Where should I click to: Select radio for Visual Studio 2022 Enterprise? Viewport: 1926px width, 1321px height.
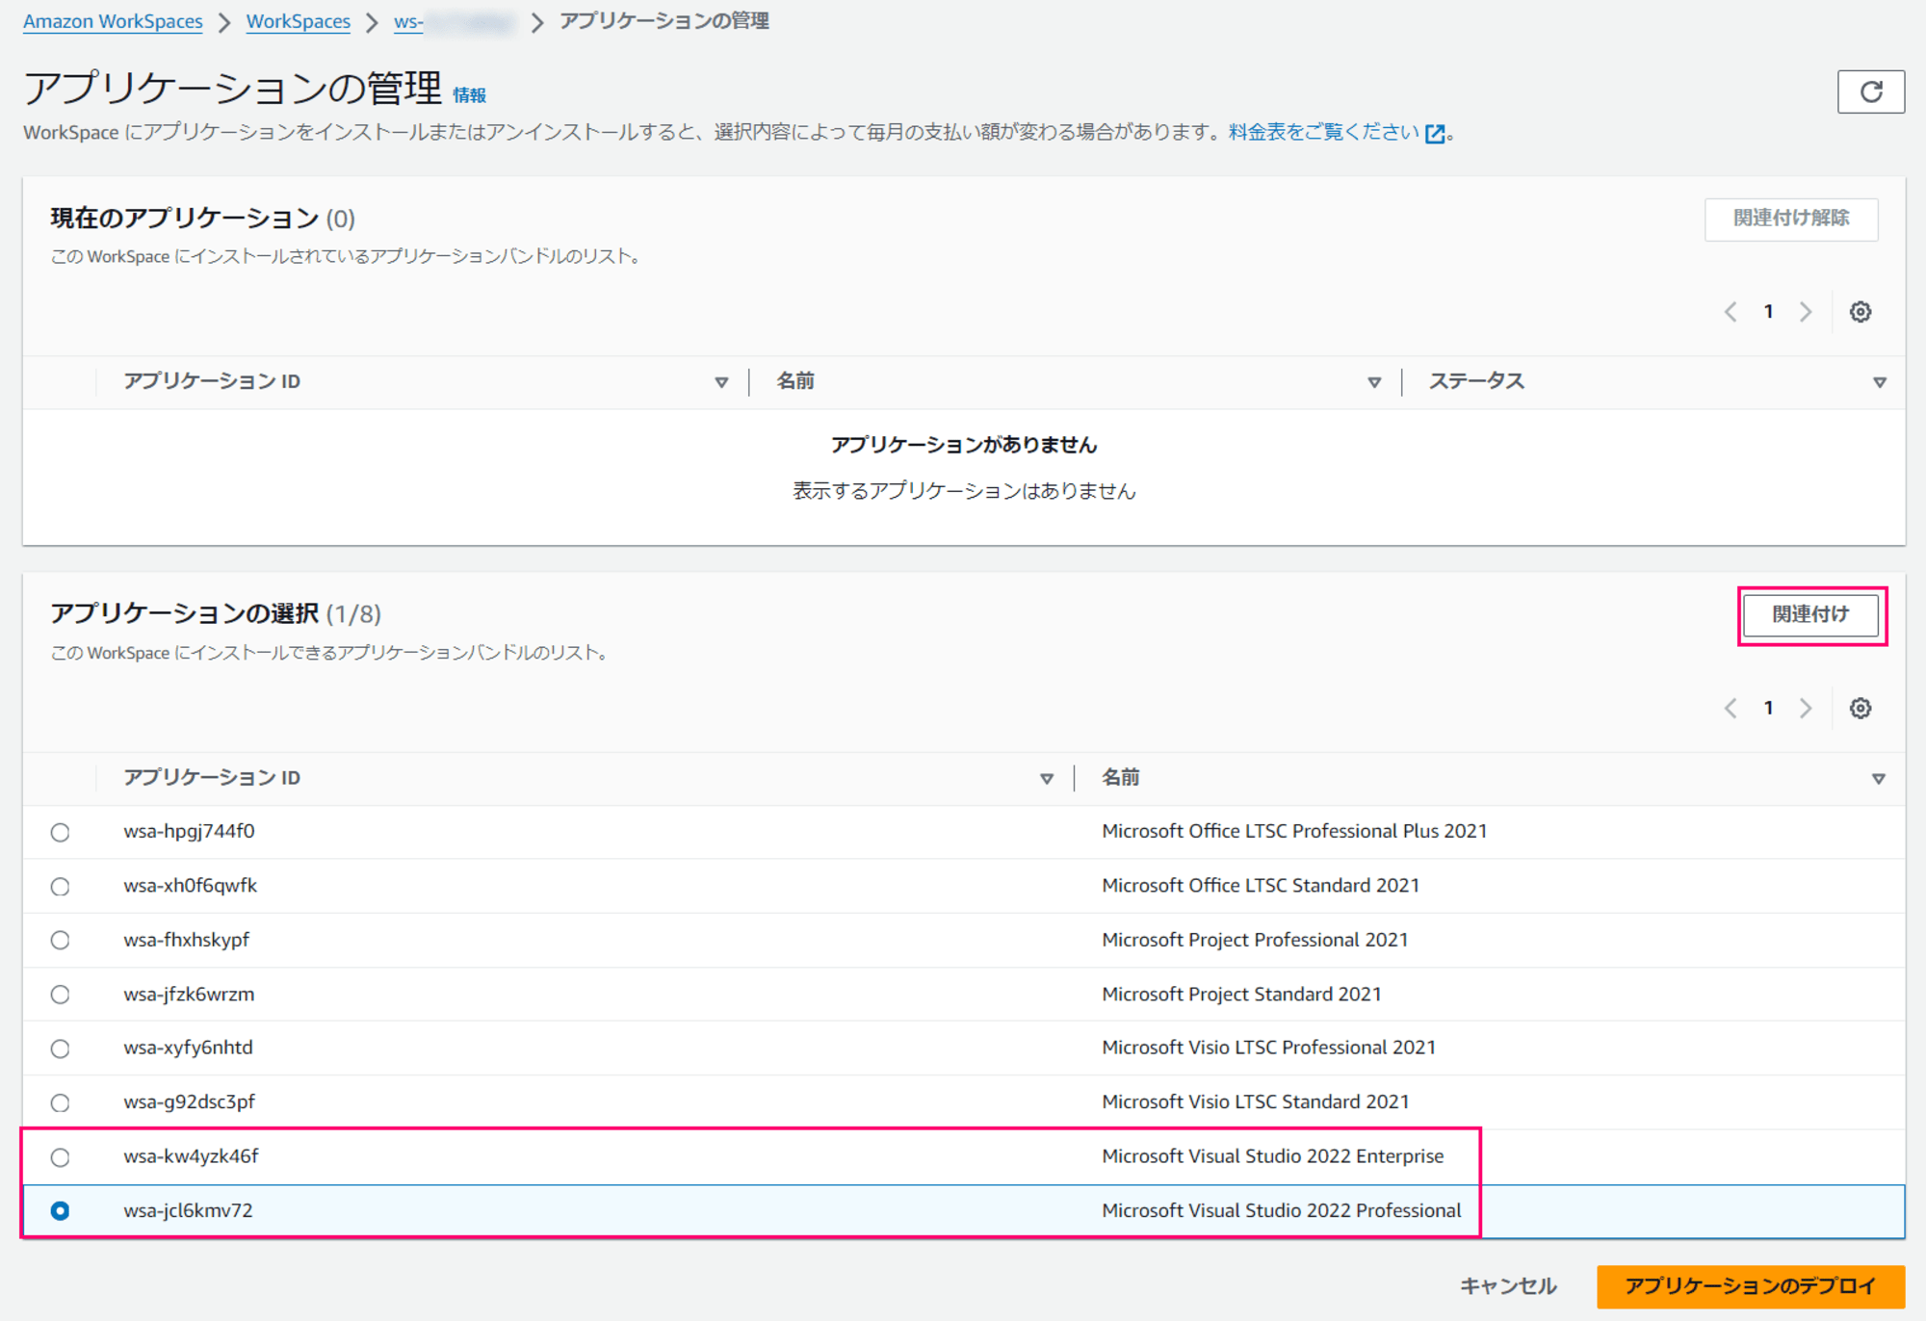click(60, 1157)
